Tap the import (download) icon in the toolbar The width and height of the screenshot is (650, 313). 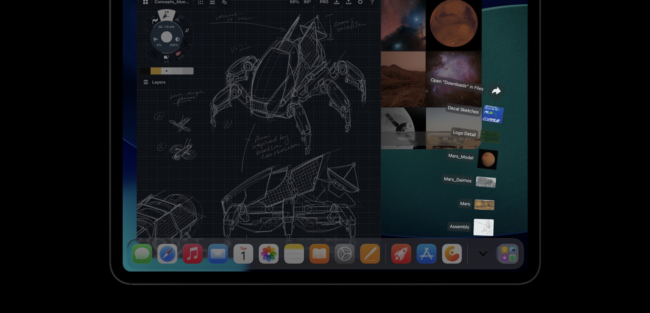337,2
